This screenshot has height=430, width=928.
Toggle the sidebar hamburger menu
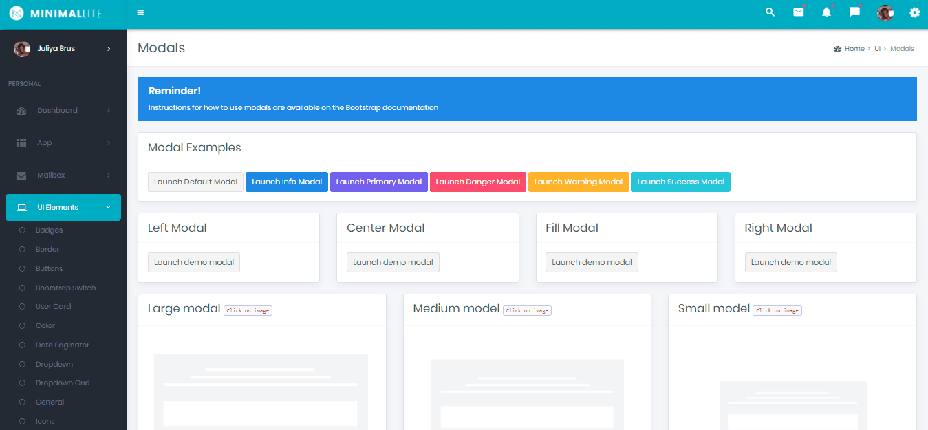(x=141, y=12)
